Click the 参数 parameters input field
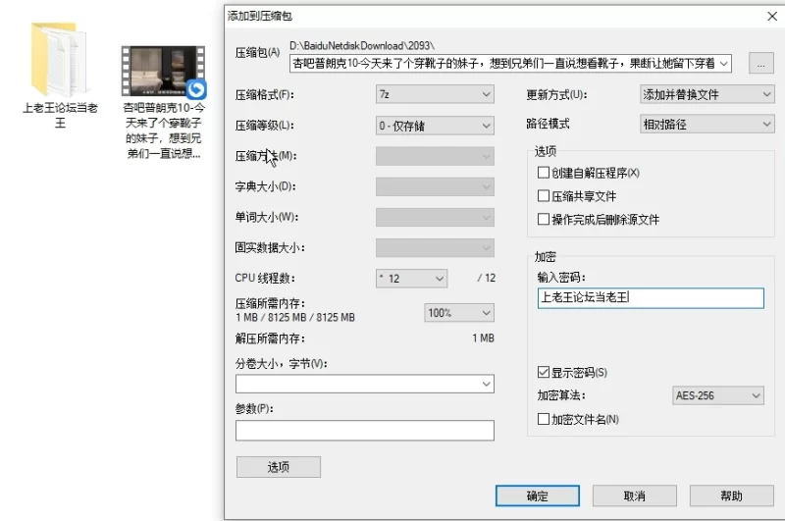Image resolution: width=785 pixels, height=521 pixels. 364,431
